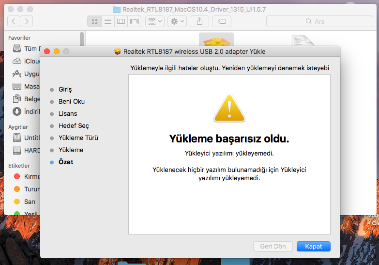Click the edit tags toolbar button

[222, 21]
